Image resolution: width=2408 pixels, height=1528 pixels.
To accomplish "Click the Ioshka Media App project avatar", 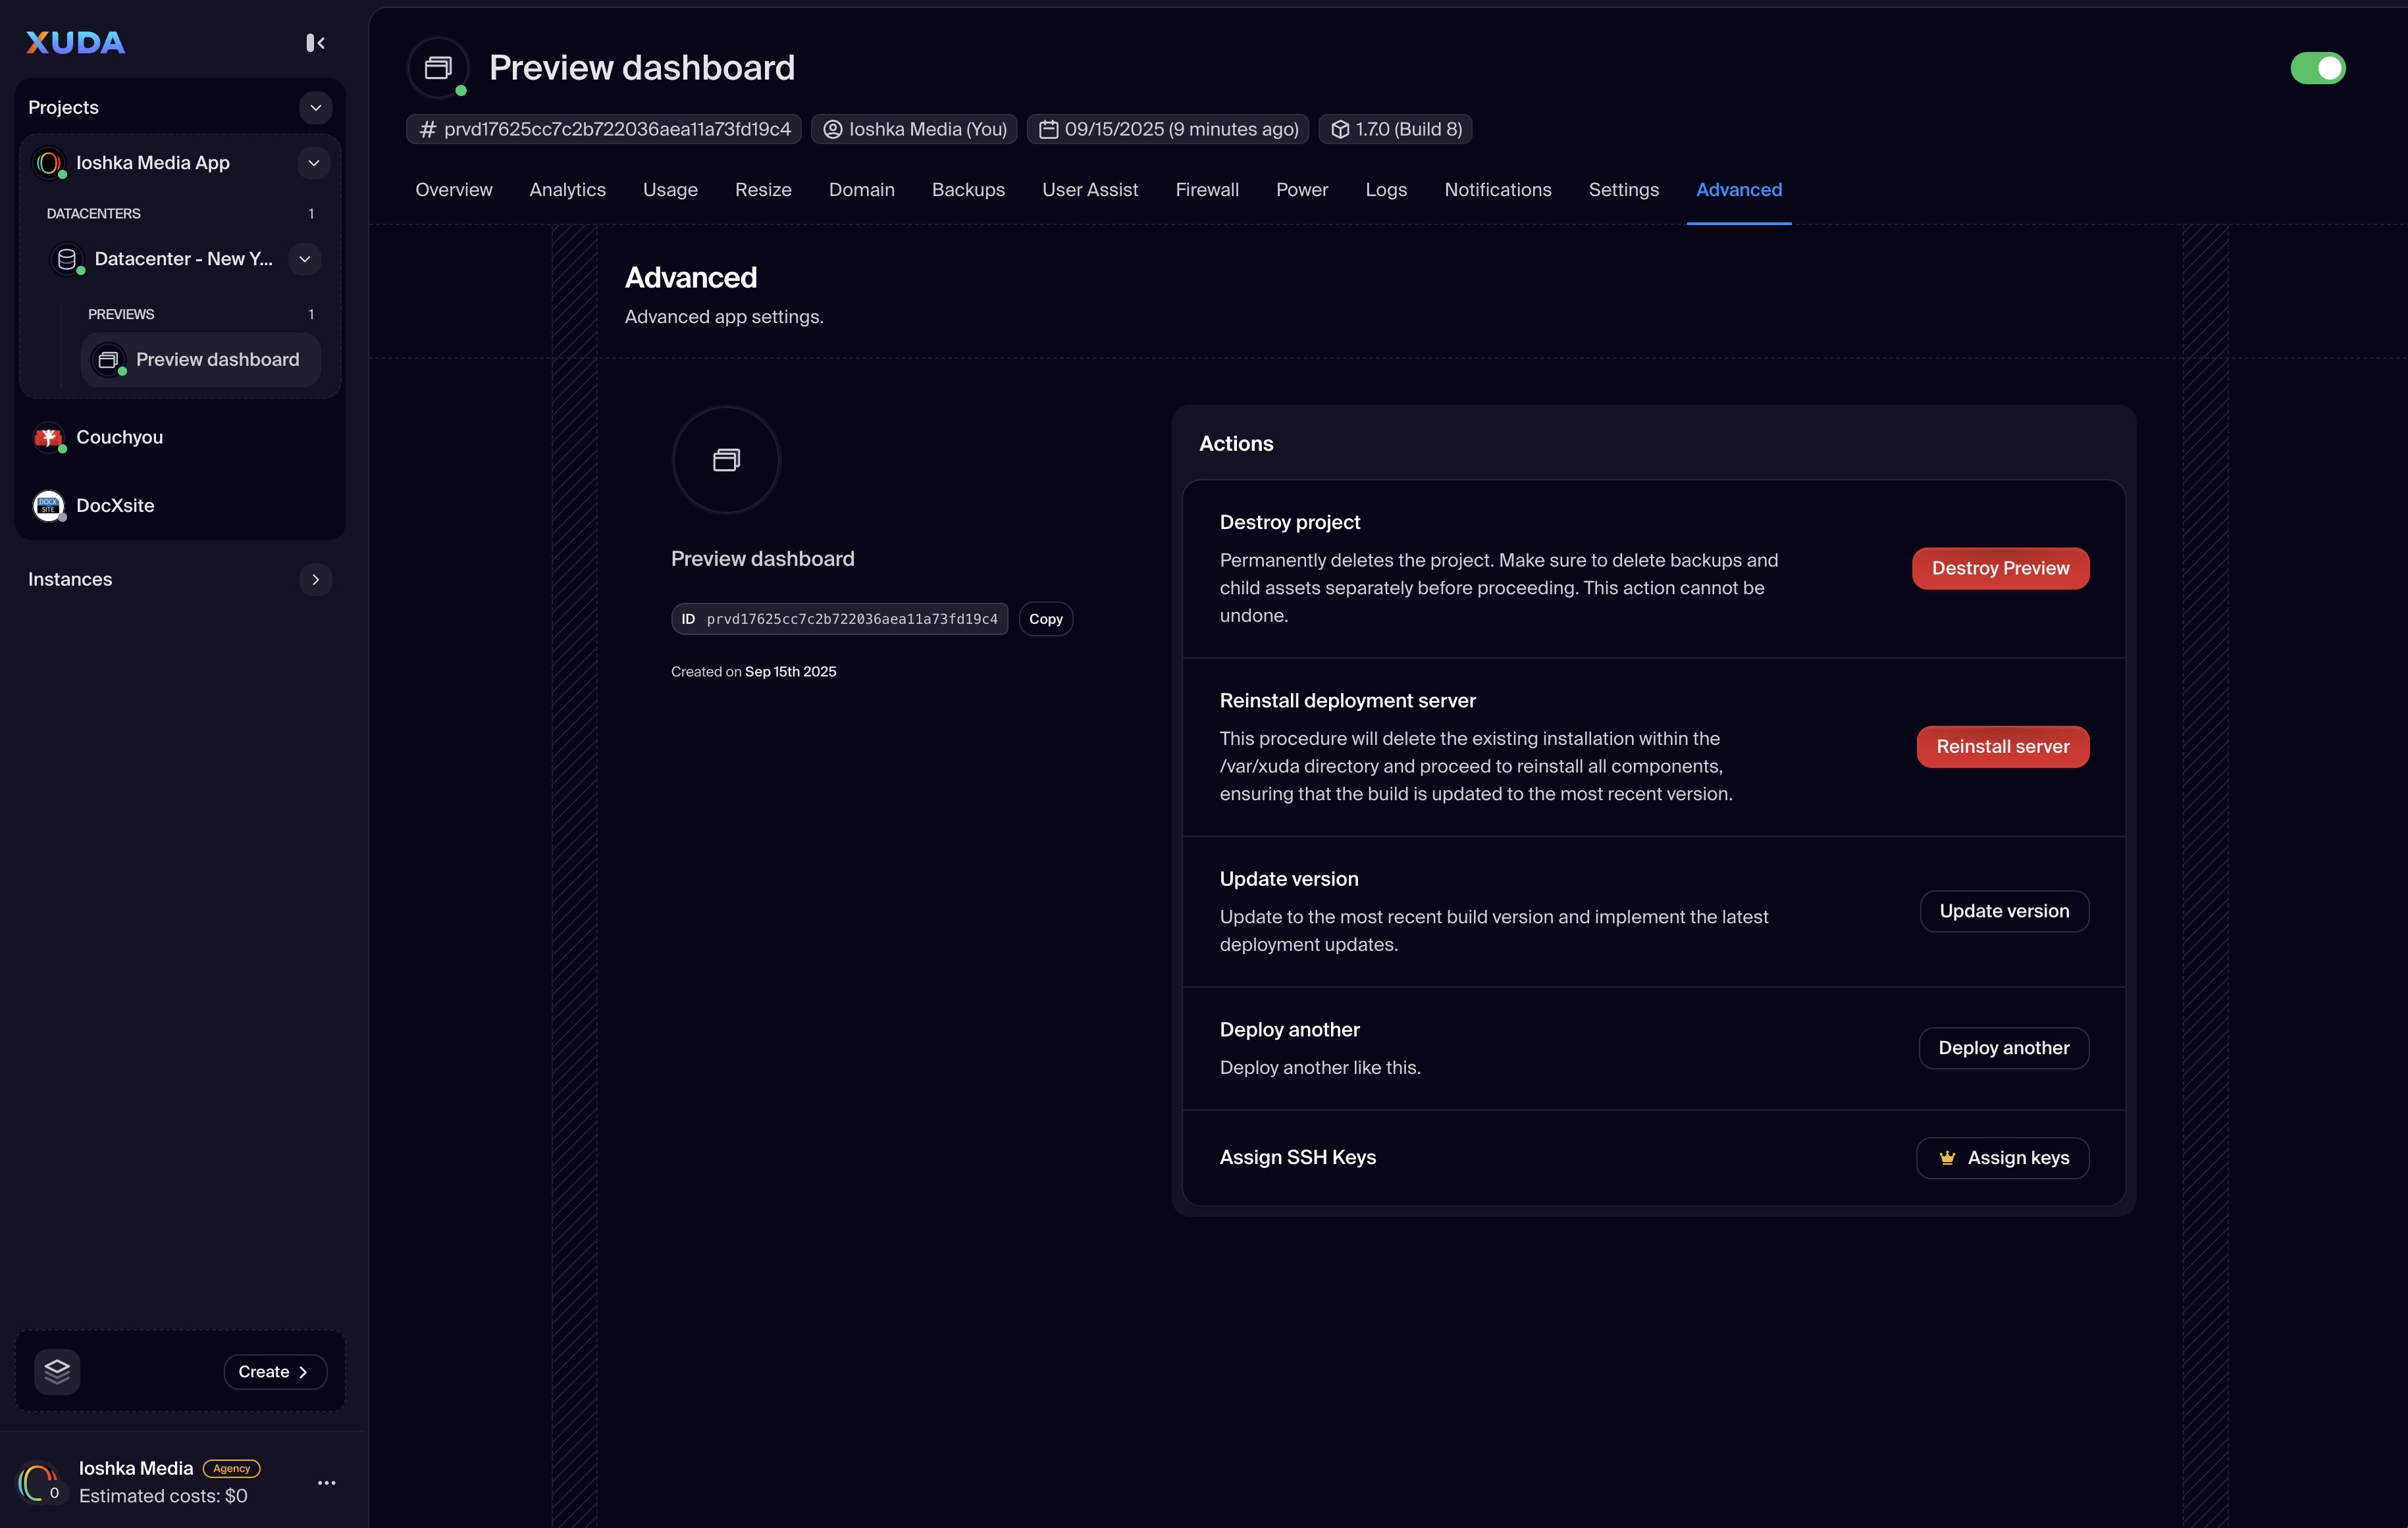I will click(x=48, y=163).
